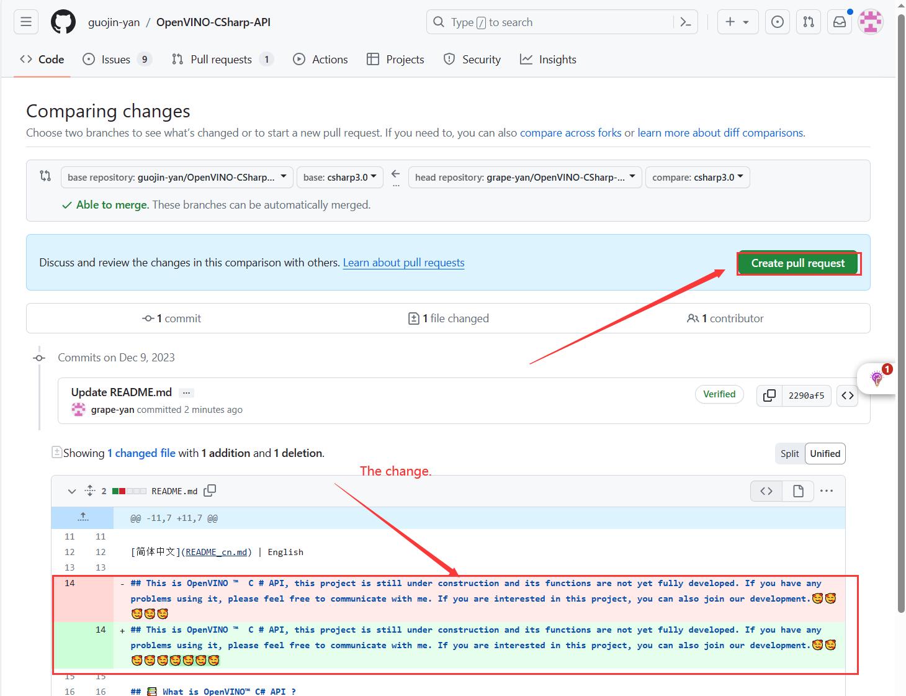The height and width of the screenshot is (696, 906).
Task: Click added line number 14 in diff
Action: [101, 630]
